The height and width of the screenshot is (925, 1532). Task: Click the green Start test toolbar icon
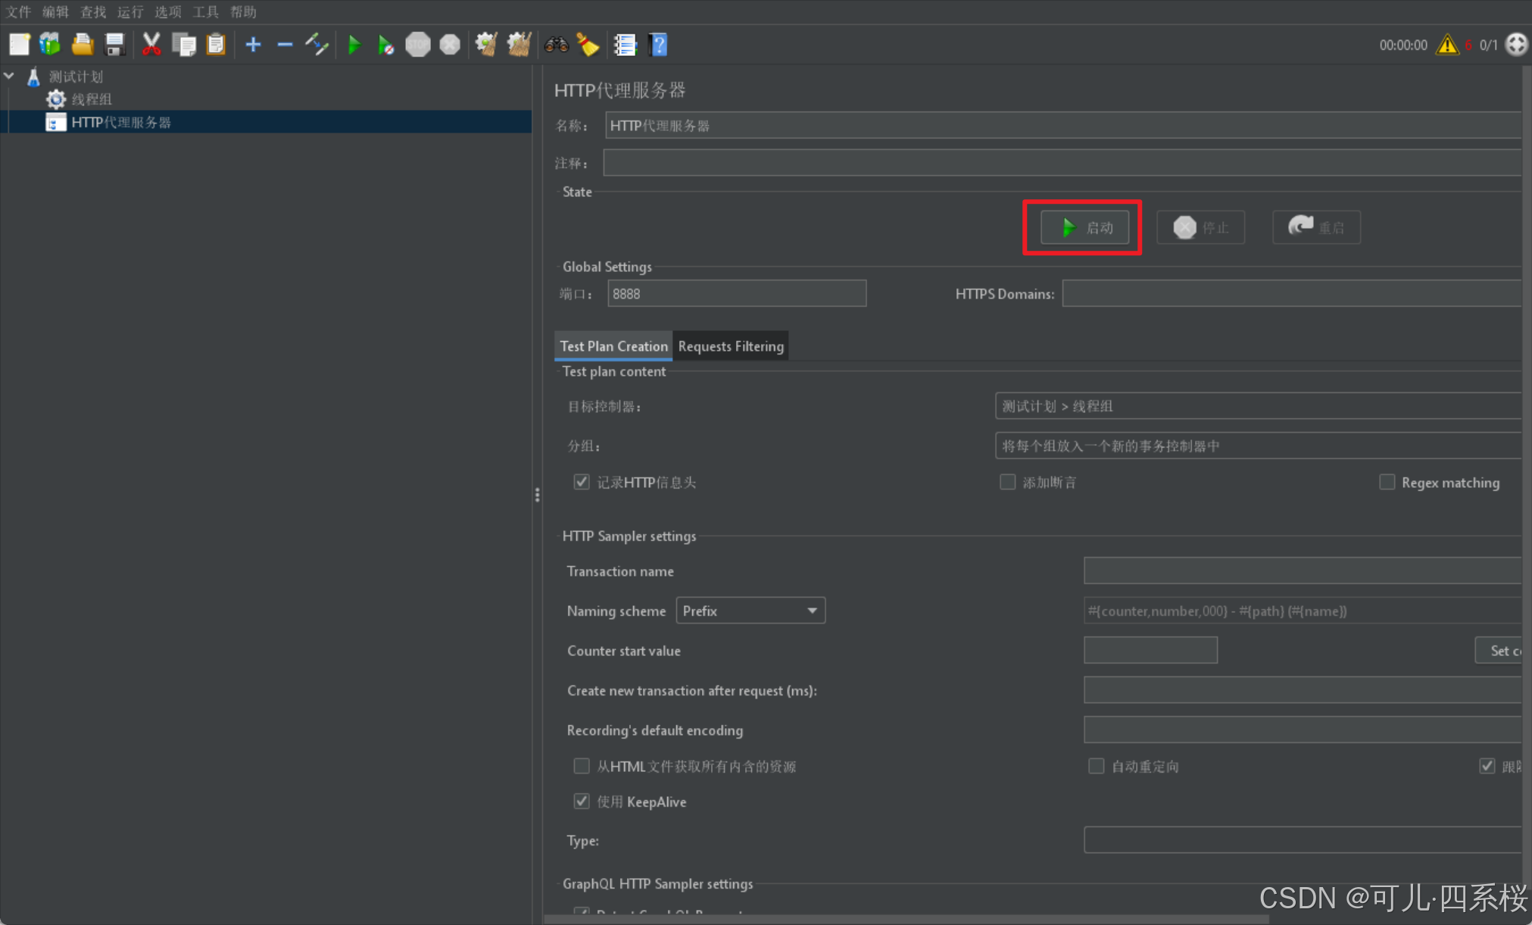tap(354, 45)
